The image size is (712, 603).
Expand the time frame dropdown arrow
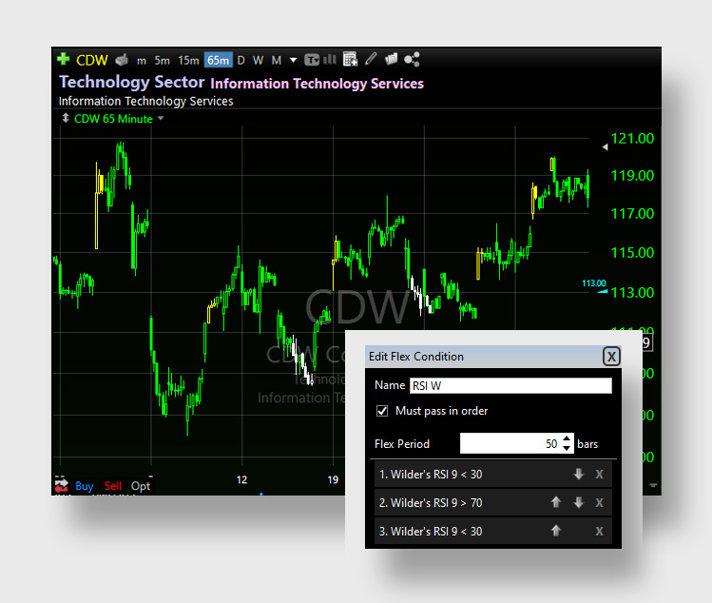point(293,60)
